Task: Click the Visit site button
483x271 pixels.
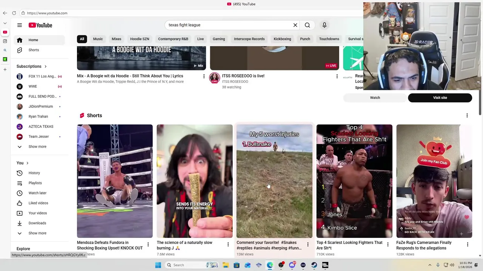Action: [x=440, y=98]
